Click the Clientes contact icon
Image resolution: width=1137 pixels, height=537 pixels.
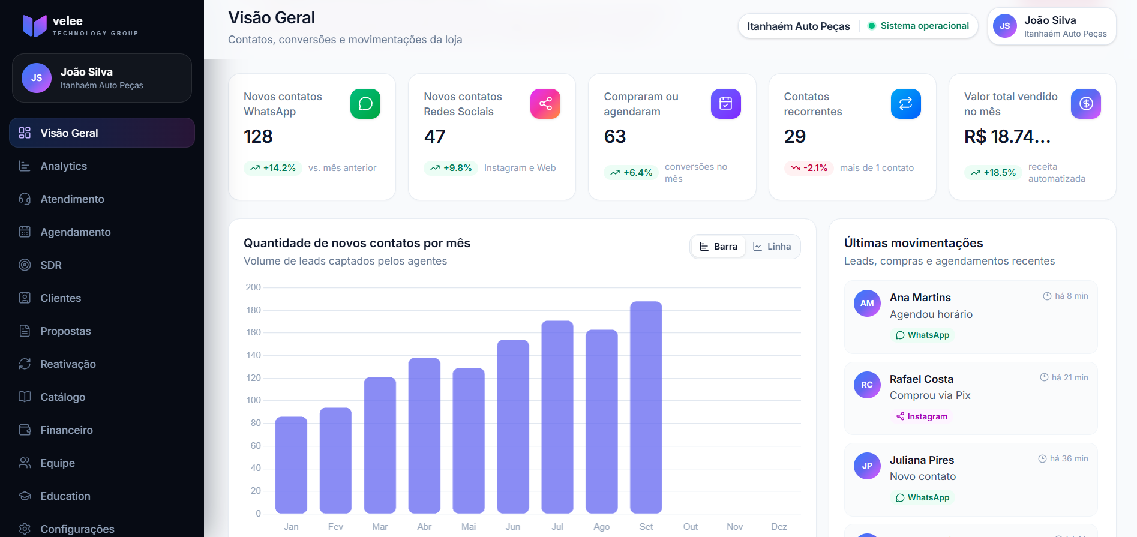tap(25, 298)
